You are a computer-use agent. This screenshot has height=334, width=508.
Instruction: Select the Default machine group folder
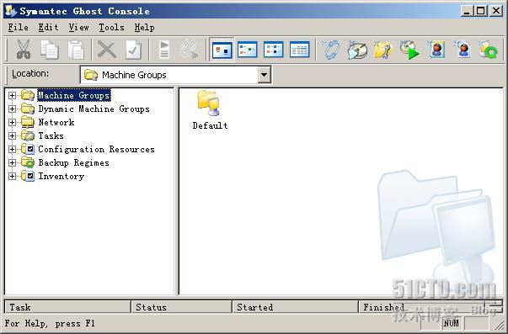point(210,110)
